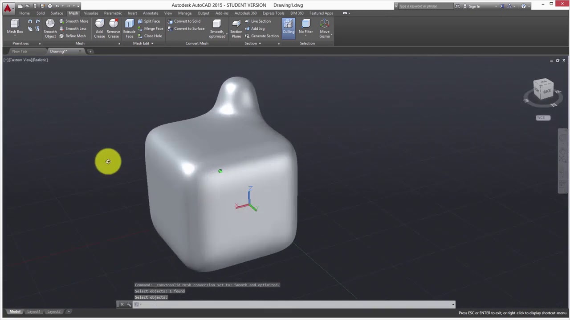Click the WCS coordinate system label
The height and width of the screenshot is (320, 570).
[x=543, y=118]
